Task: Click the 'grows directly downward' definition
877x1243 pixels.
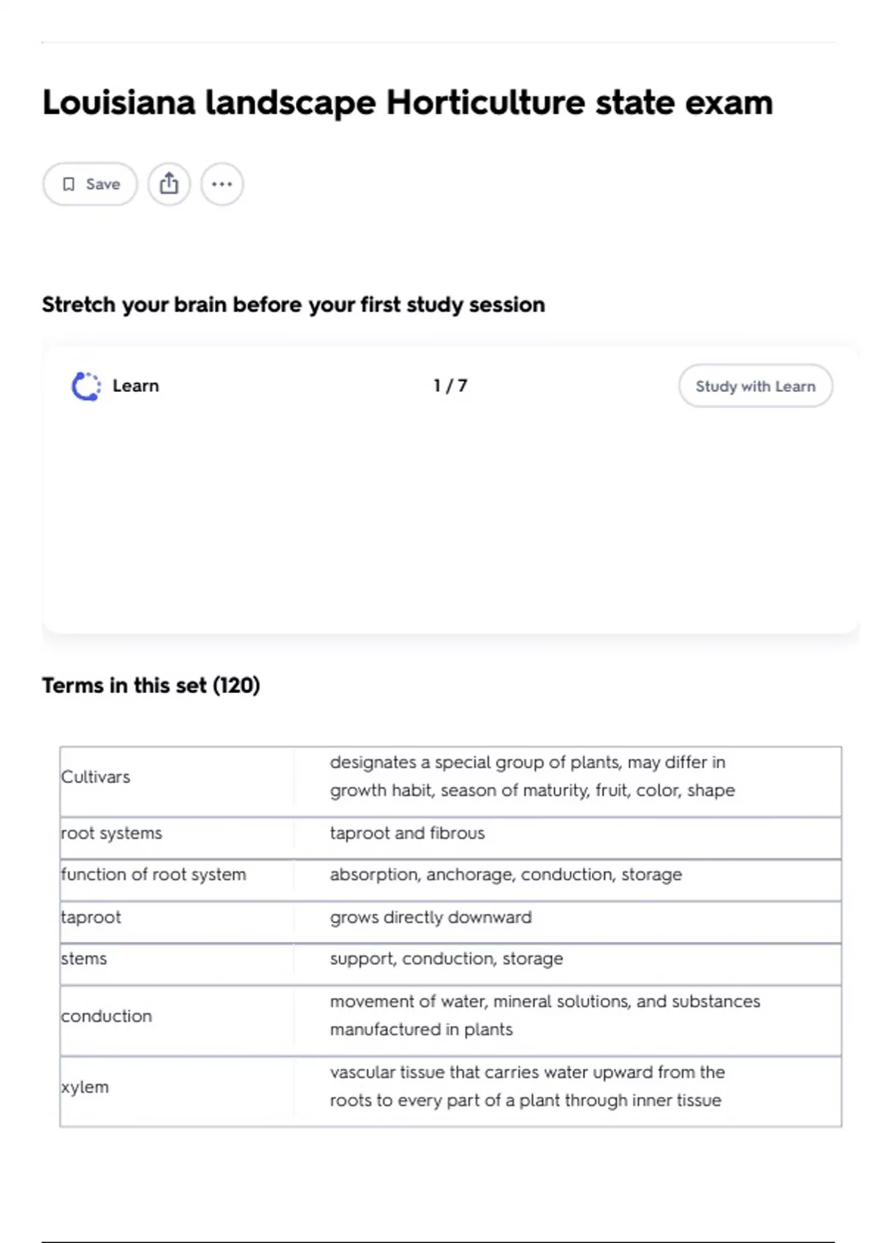Action: click(430, 918)
